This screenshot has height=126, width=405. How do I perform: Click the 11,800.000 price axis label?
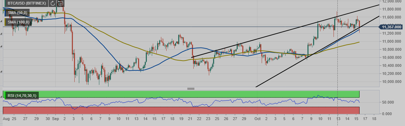tap(392, 9)
